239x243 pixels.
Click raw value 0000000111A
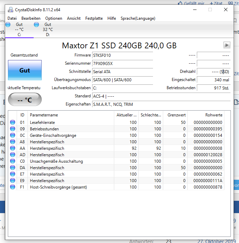(x=208, y=181)
